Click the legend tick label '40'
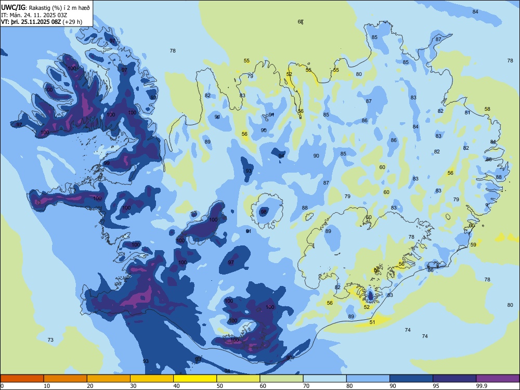This screenshot has height=390, width=520. pyautogui.click(x=176, y=386)
